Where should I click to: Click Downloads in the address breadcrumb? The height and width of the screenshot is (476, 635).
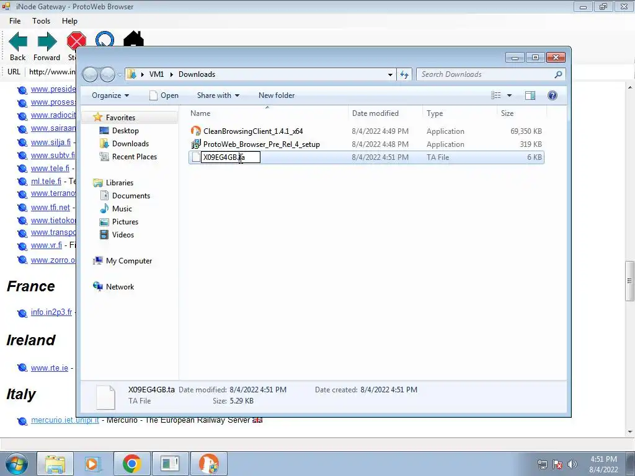tap(197, 74)
